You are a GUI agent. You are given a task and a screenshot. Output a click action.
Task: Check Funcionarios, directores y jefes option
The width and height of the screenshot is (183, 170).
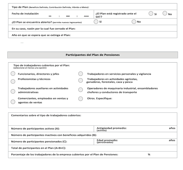pyautogui.click(x=13, y=74)
